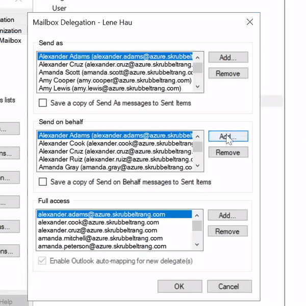
Task: Click scroll up arrow of Send on behalf list
Action: point(198,136)
